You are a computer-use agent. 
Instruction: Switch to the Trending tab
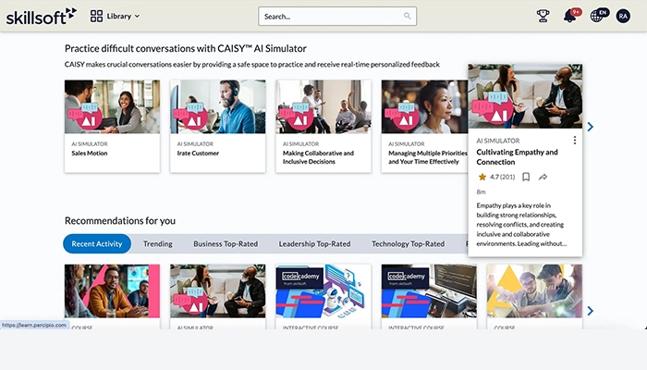157,244
